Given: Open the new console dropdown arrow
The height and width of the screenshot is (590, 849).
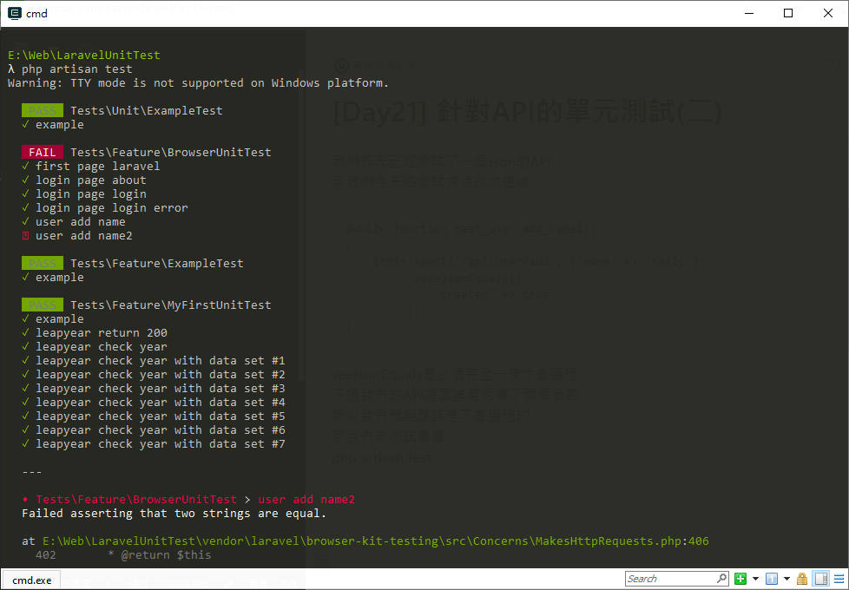Looking at the screenshot, I should pos(755,579).
